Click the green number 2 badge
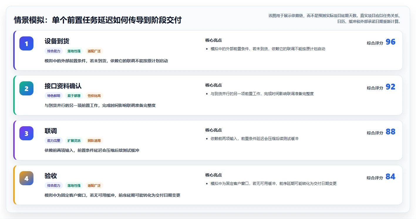Viewport: 416px width, 219px height. (x=26, y=88)
